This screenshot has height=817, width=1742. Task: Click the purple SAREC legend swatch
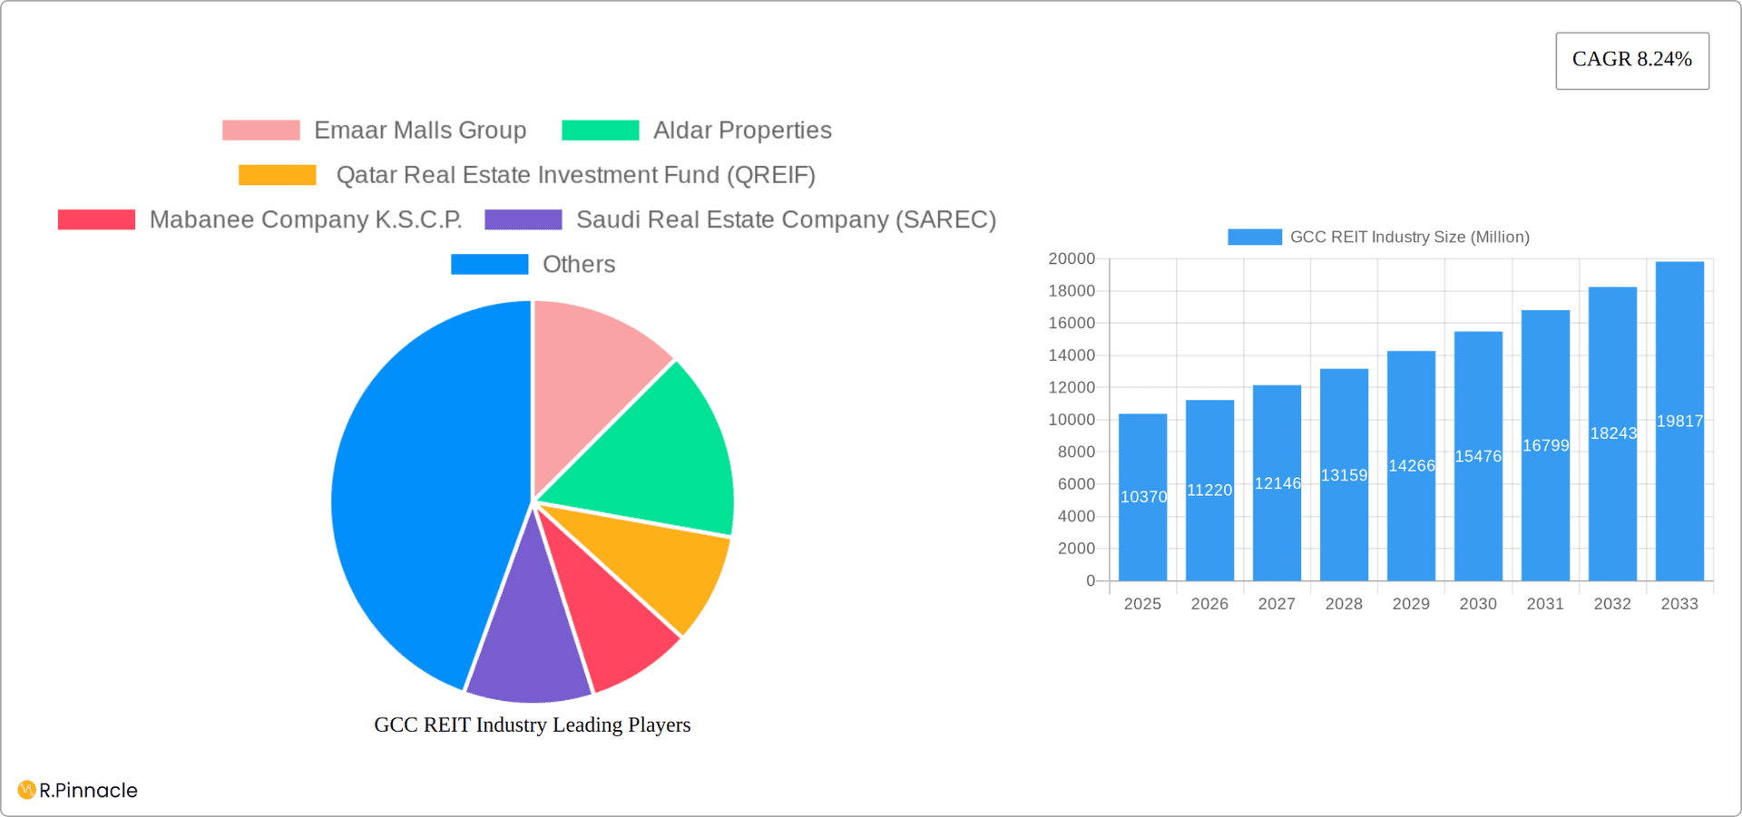(524, 219)
